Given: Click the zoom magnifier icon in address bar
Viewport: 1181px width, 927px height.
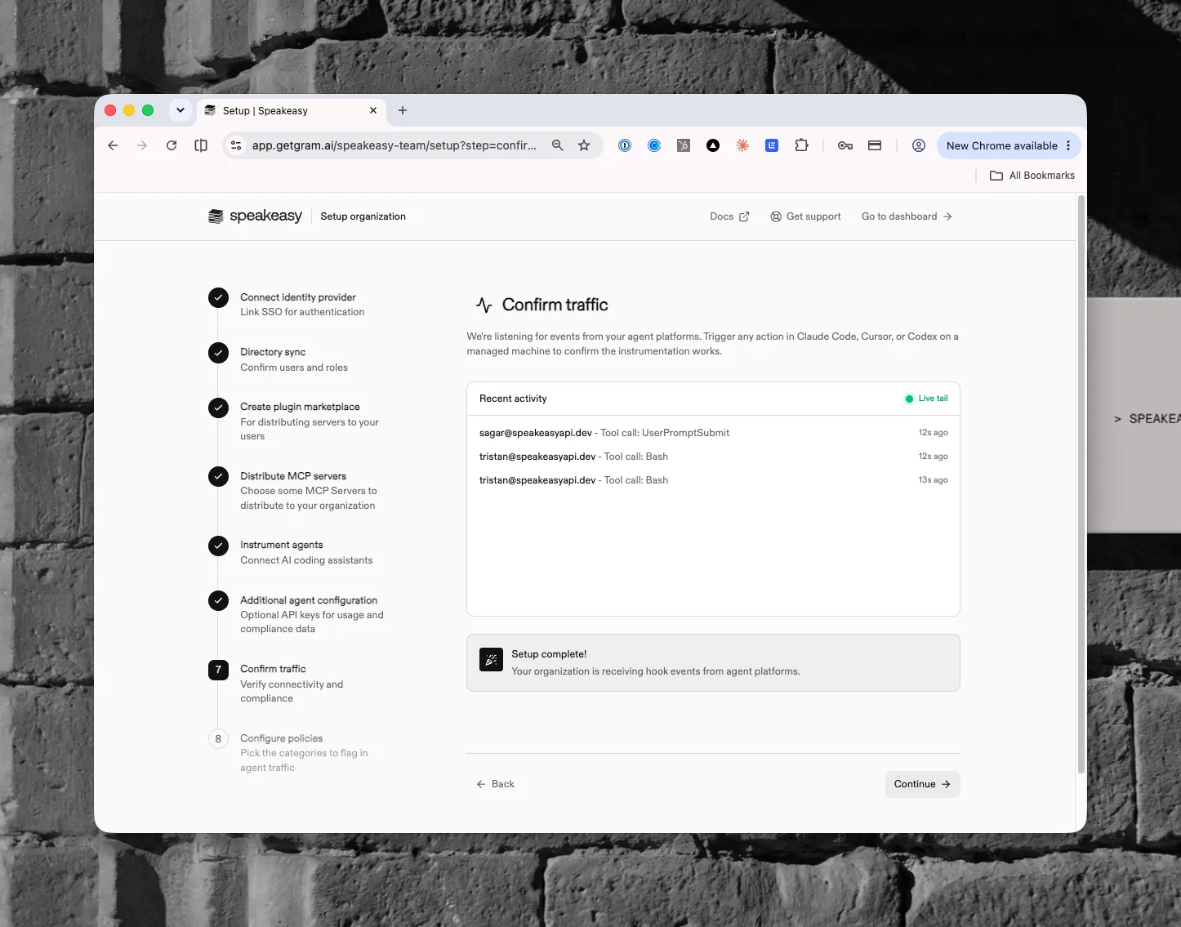Looking at the screenshot, I should pyautogui.click(x=558, y=145).
